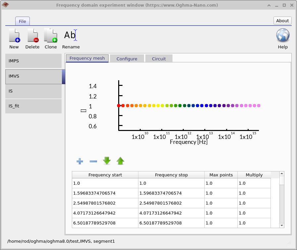Open Help via the globe icon
Screen dimensions: 297x250
tap(283, 35)
